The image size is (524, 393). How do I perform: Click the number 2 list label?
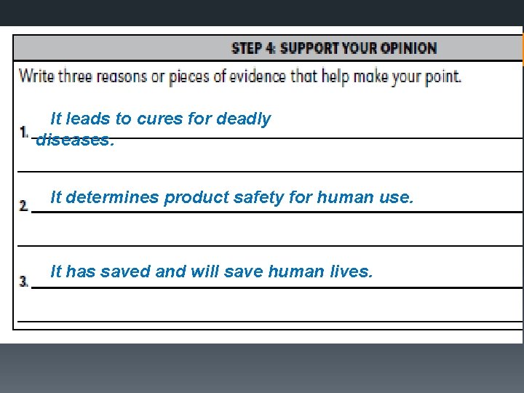tap(24, 205)
